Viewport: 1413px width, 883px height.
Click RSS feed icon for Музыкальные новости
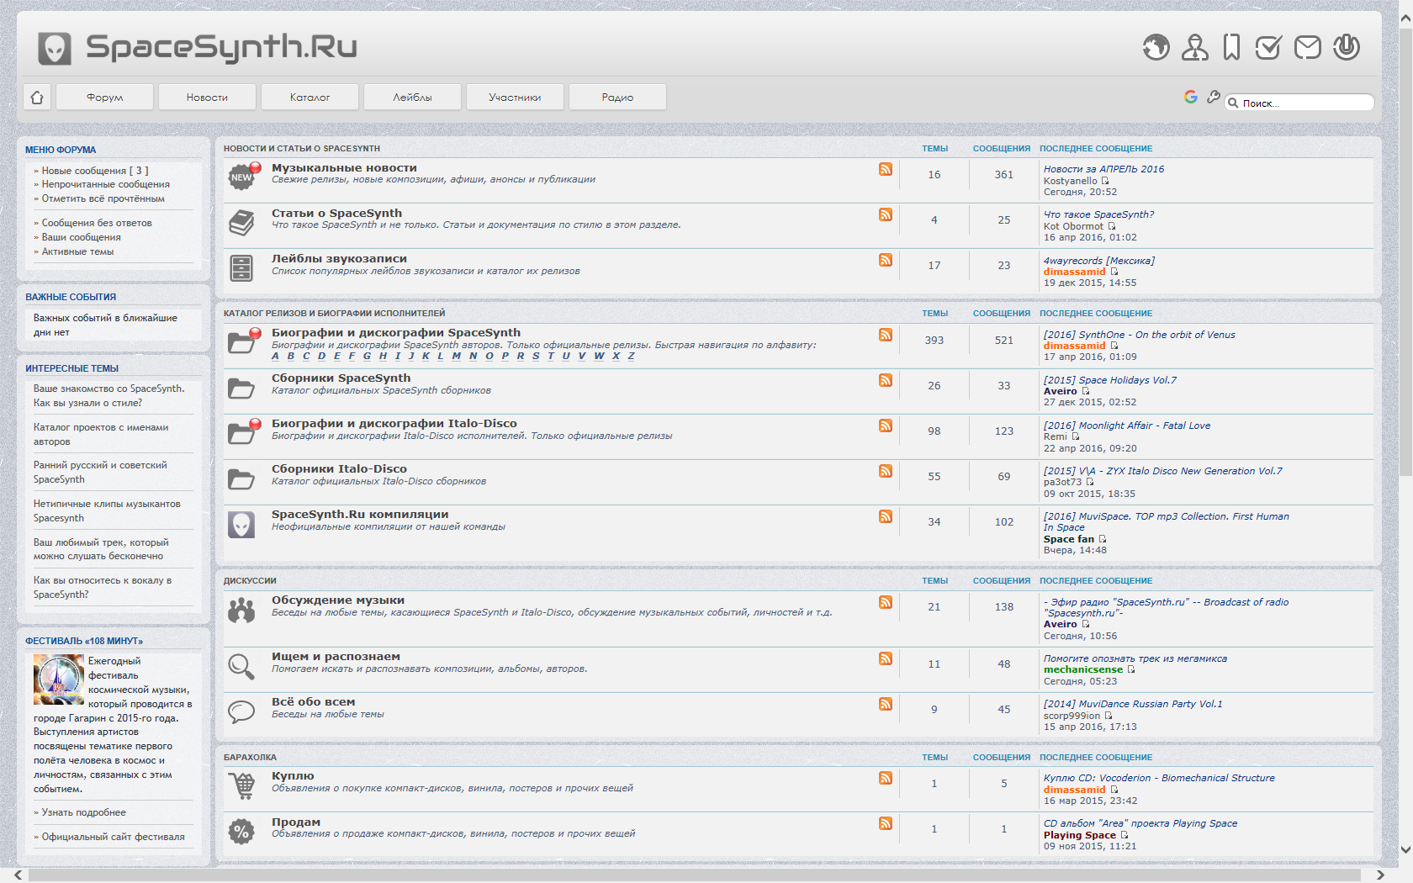tap(885, 169)
